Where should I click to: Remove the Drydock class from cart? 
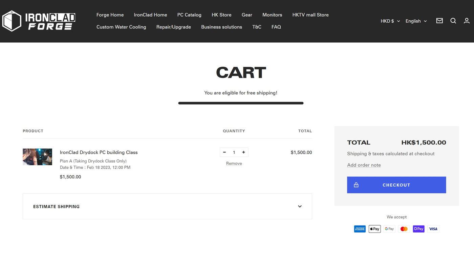234,164
